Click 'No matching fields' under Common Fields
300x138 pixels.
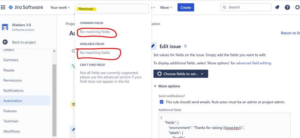click(95, 32)
